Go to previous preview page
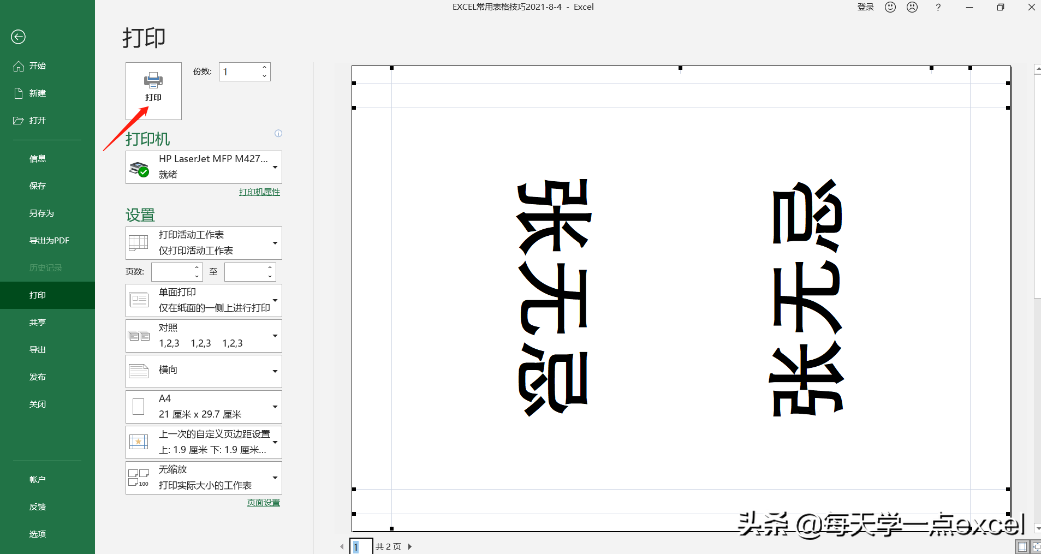 (342, 546)
